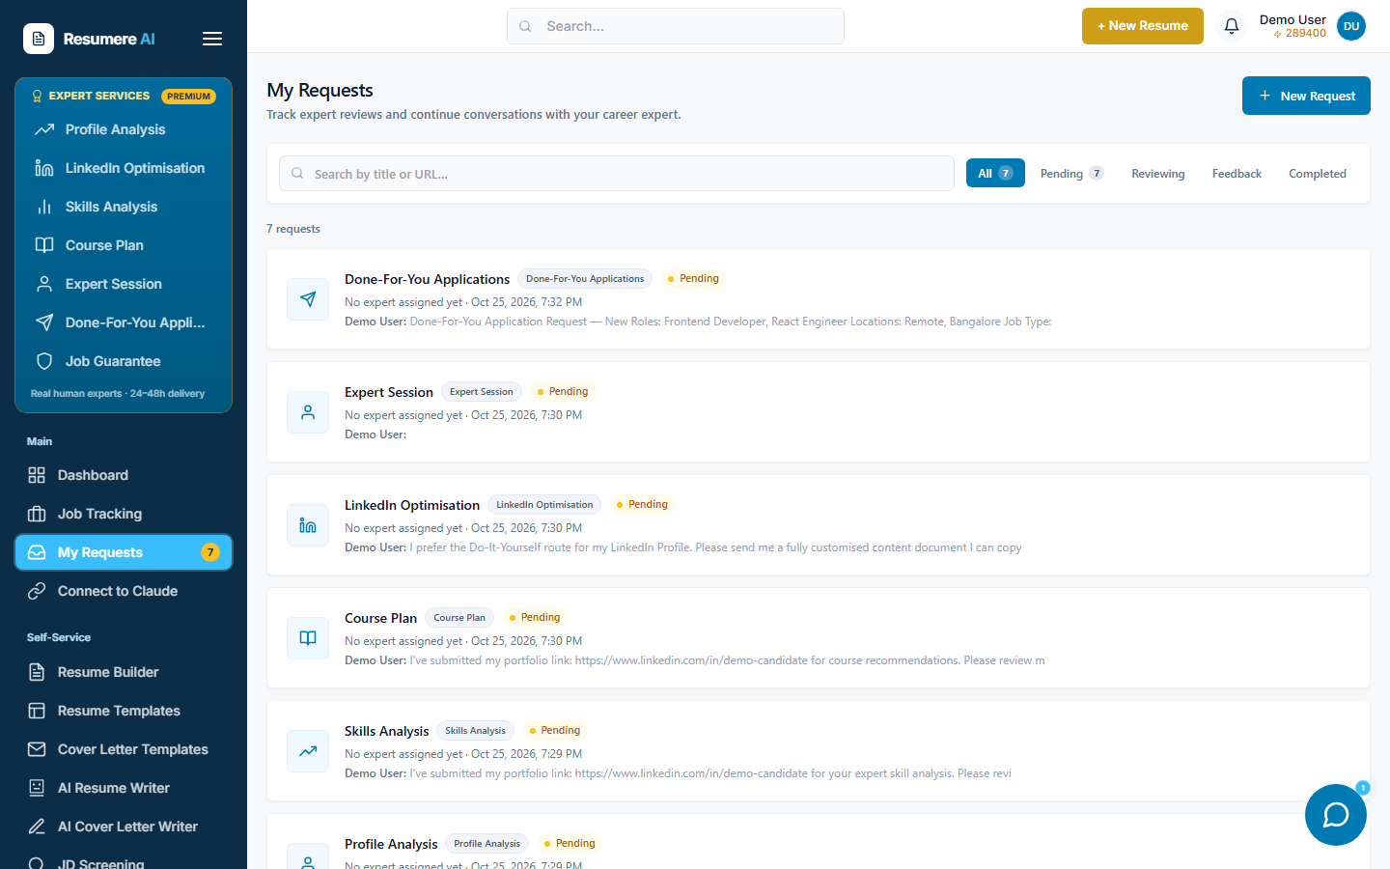The width and height of the screenshot is (1390, 869).
Task: Switch to the Completed filter tab
Action: [x=1318, y=174]
